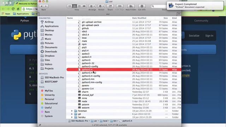Viewport: 226px width, 127px height.
Task: Create a New Folder from toolbar
Action: pos(131,6)
